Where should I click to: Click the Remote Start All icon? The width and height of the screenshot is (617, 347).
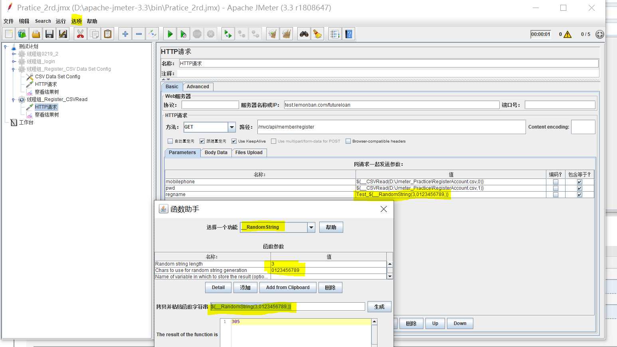pyautogui.click(x=228, y=34)
